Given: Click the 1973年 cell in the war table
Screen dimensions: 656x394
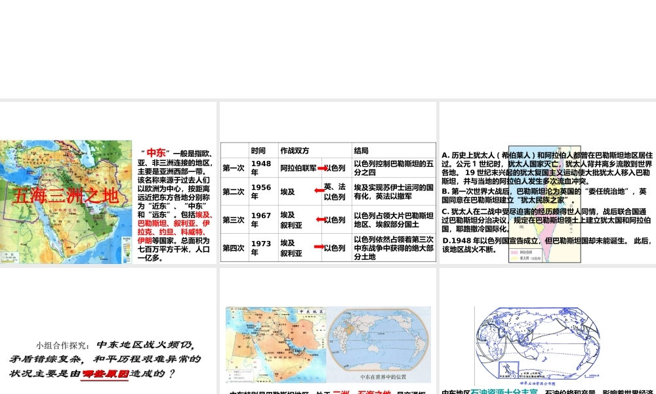Looking at the screenshot, I should coord(264,248).
